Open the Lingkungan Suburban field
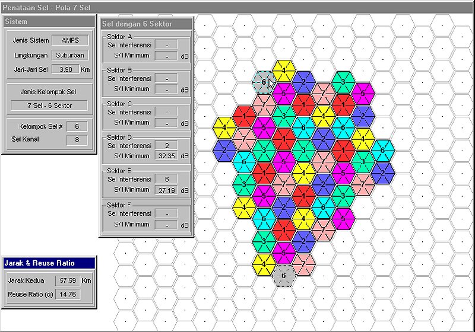 (x=69, y=55)
